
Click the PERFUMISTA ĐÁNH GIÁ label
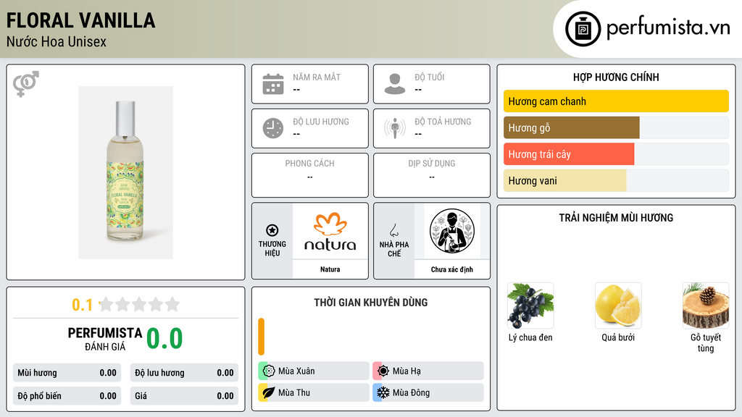[105, 339]
